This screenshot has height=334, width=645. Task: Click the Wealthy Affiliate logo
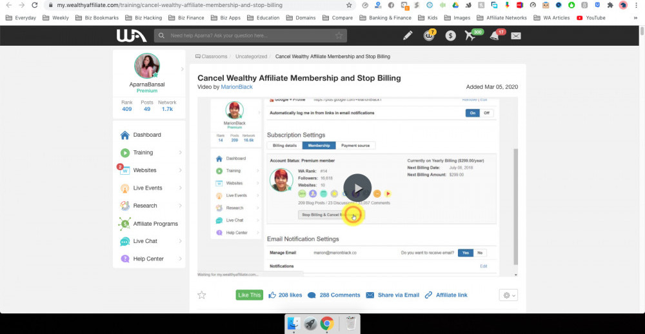pos(132,35)
